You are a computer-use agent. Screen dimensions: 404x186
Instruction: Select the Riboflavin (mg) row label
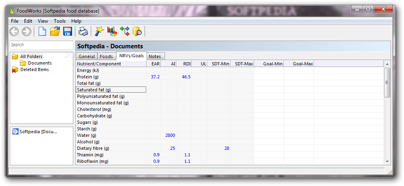click(92, 161)
